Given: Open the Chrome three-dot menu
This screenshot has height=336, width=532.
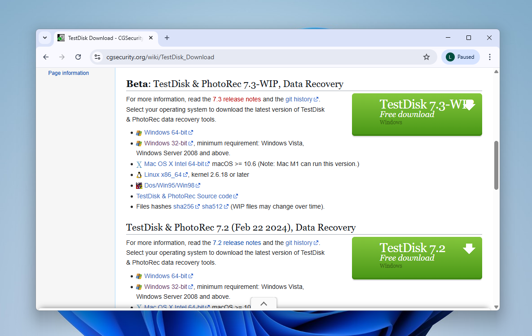Looking at the screenshot, I should 490,57.
